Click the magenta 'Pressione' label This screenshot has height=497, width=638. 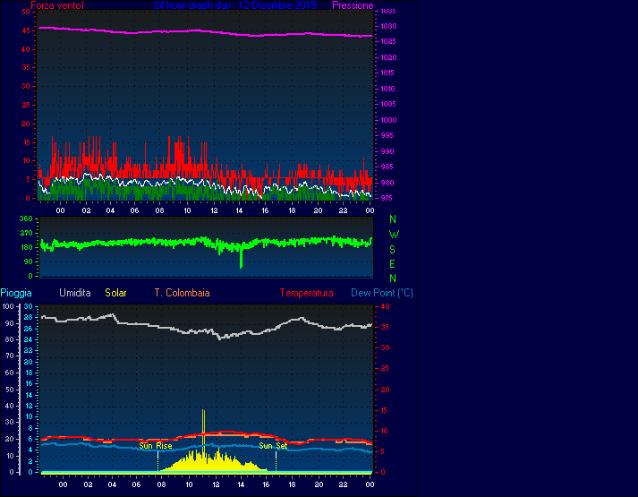[x=353, y=5]
